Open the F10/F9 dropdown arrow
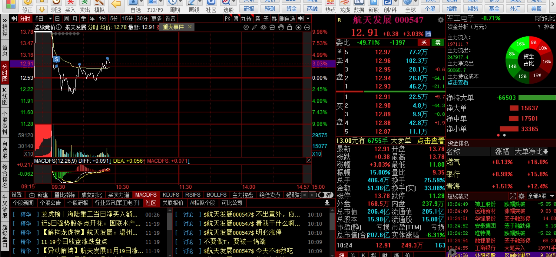The width and height of the screenshot is (556, 257). pyautogui.click(x=161, y=2)
